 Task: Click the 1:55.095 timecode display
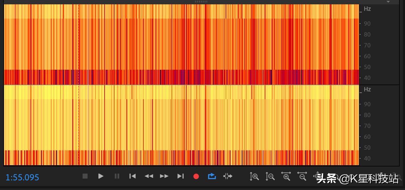(22, 178)
